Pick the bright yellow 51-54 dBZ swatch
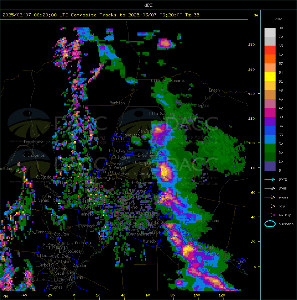Image resolution: width=297 pixels, height=300 pixels. click(270, 77)
